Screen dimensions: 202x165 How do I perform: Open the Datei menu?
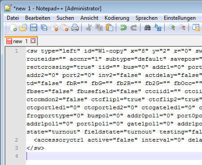pyautogui.click(x=13, y=18)
